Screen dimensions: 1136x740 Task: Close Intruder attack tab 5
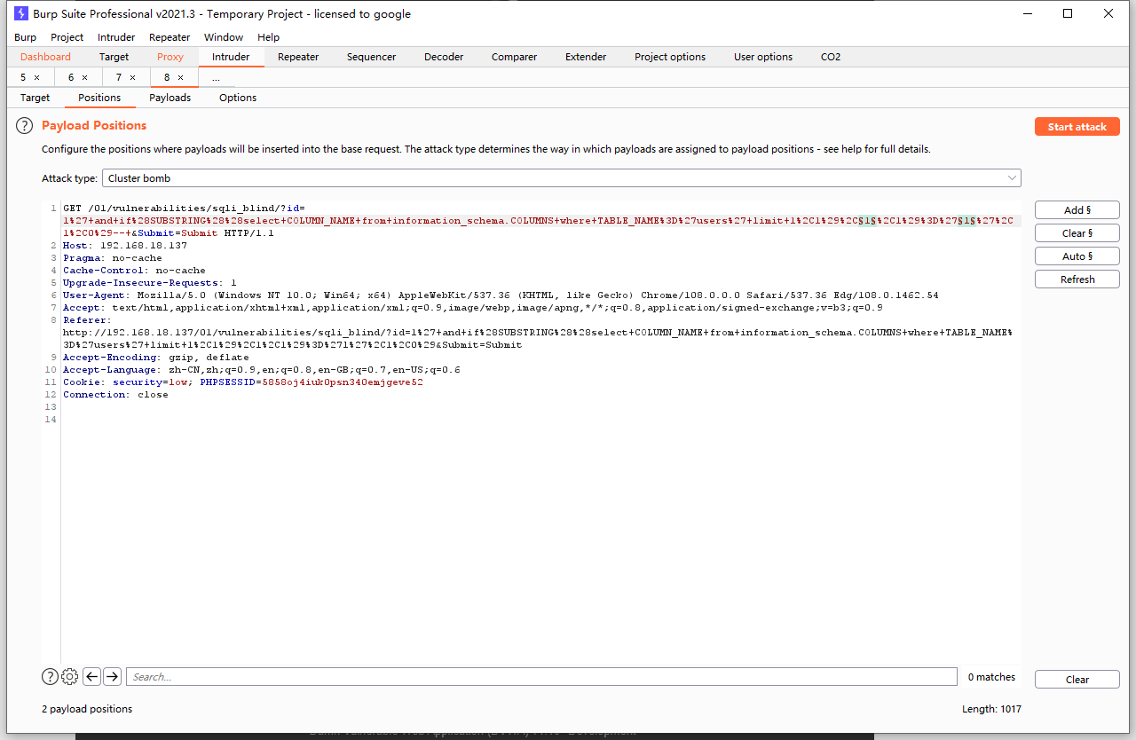(36, 78)
